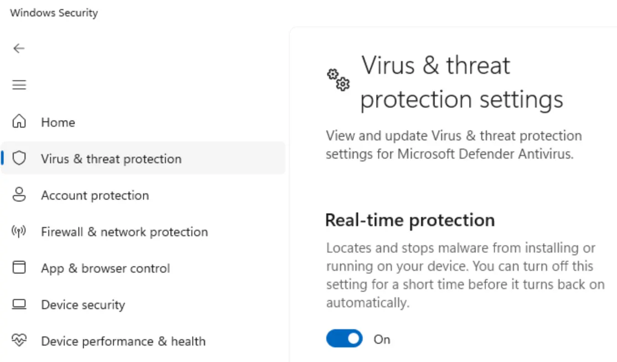617x362 pixels.
Task: Open App & browser control page
Action: click(x=105, y=268)
